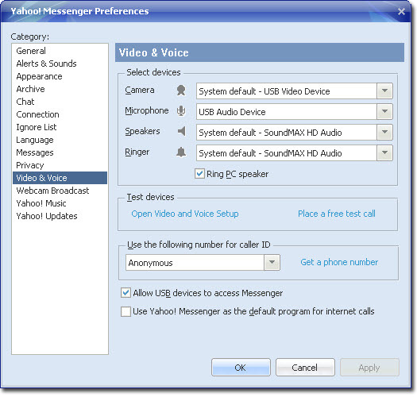The image size is (417, 397).
Task: Click the microphone icon beside Microphone label
Action: point(181,111)
